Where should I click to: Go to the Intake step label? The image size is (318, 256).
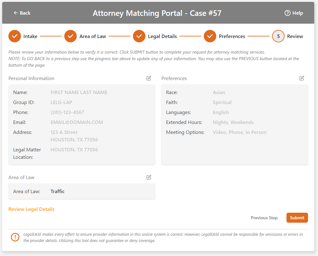coord(30,36)
